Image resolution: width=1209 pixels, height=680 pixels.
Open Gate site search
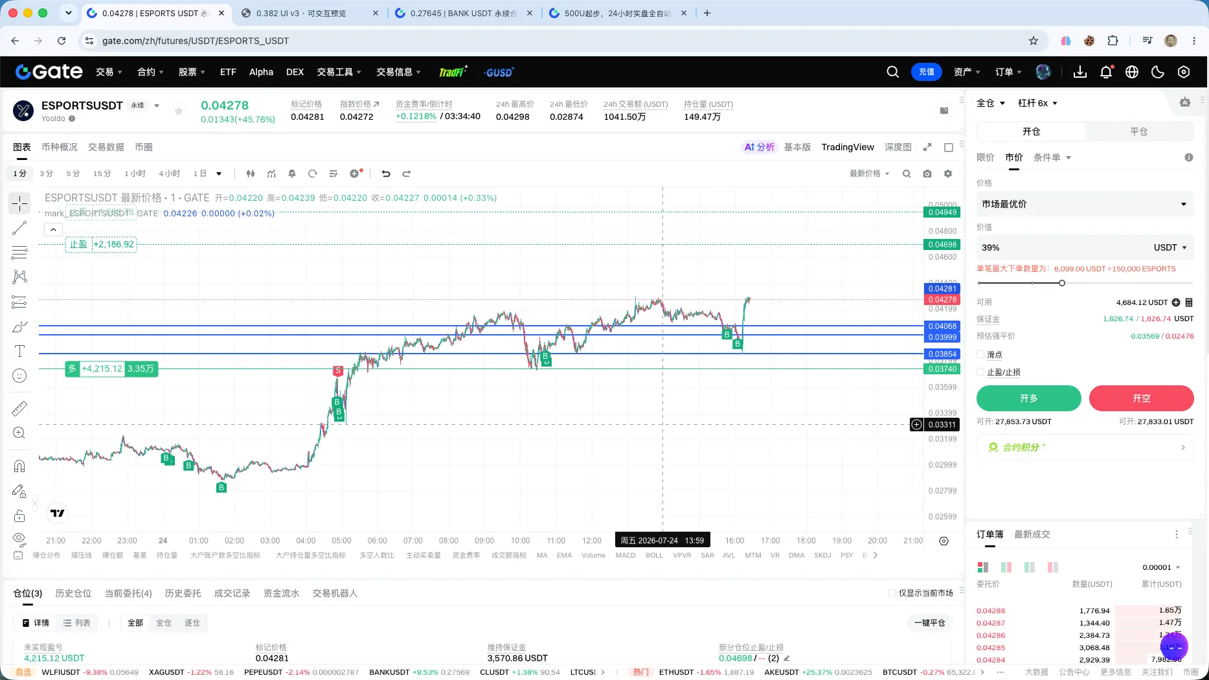[892, 72]
